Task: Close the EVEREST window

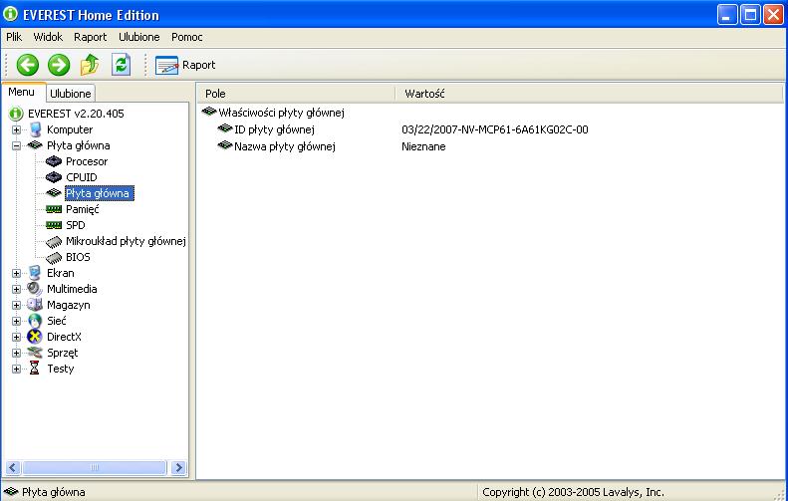Action: pyautogui.click(x=773, y=15)
